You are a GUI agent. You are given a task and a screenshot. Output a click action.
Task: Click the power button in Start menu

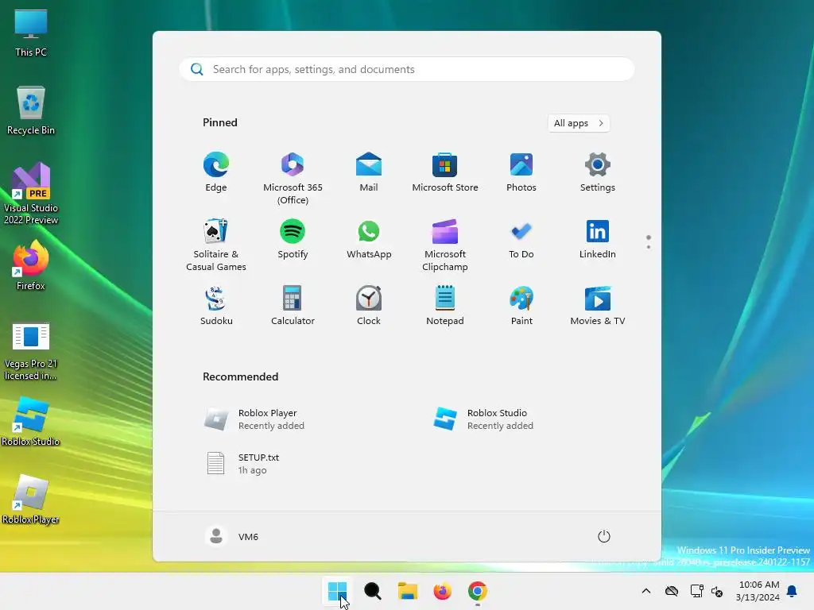coord(604,536)
